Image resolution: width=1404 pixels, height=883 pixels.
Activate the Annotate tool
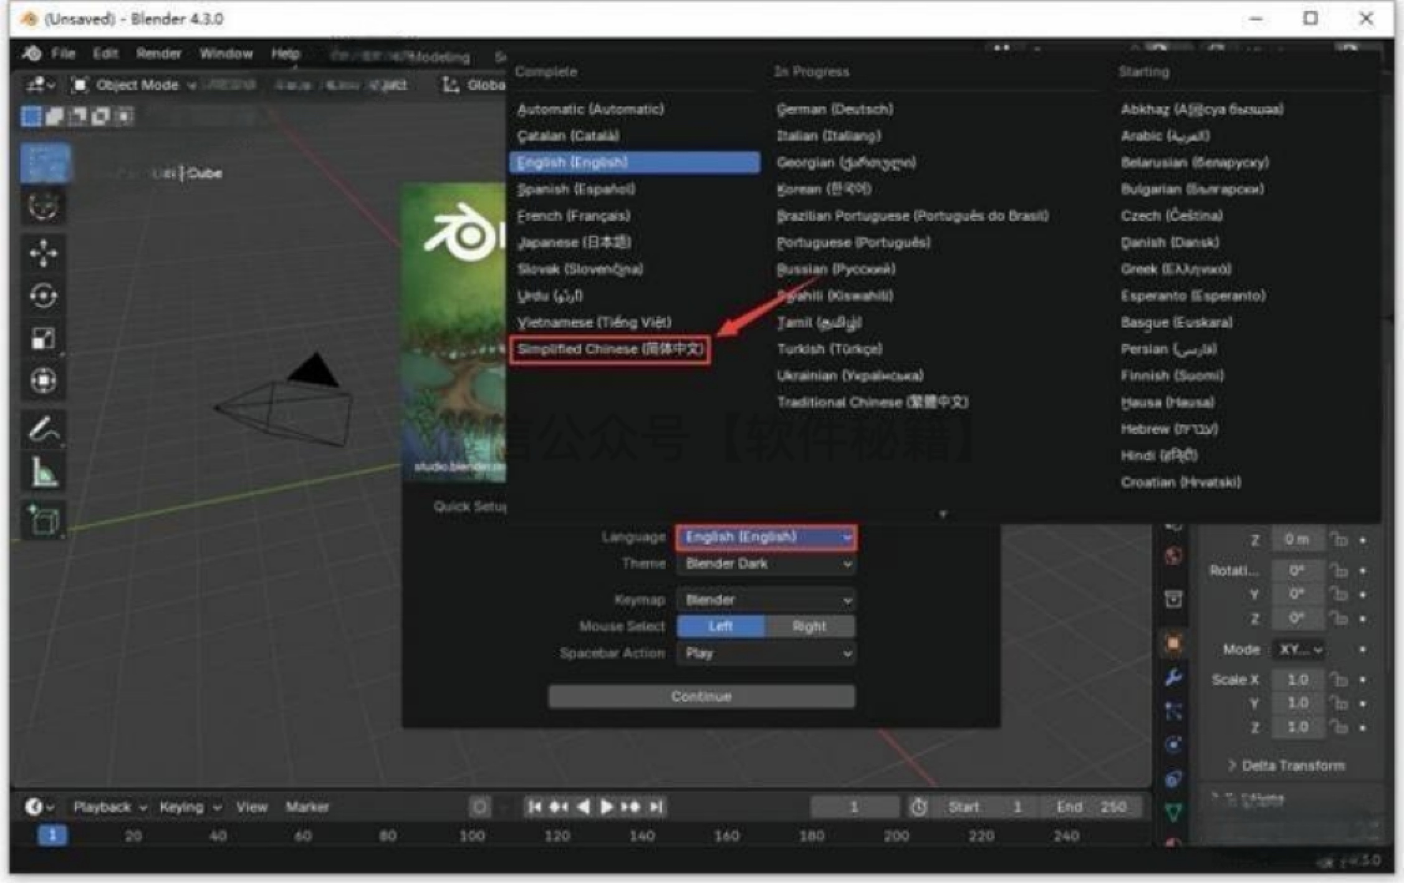click(x=44, y=429)
